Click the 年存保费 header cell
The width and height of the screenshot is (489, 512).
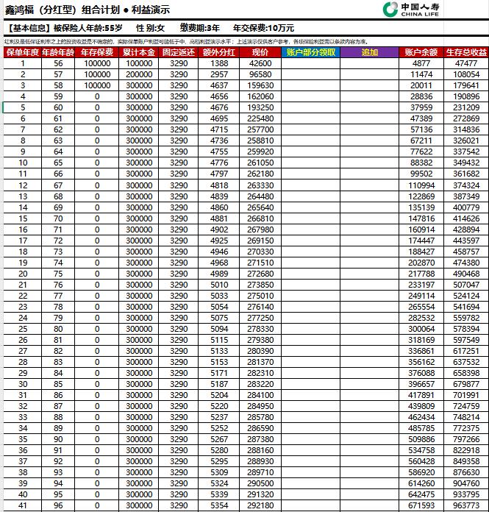[x=97, y=53]
